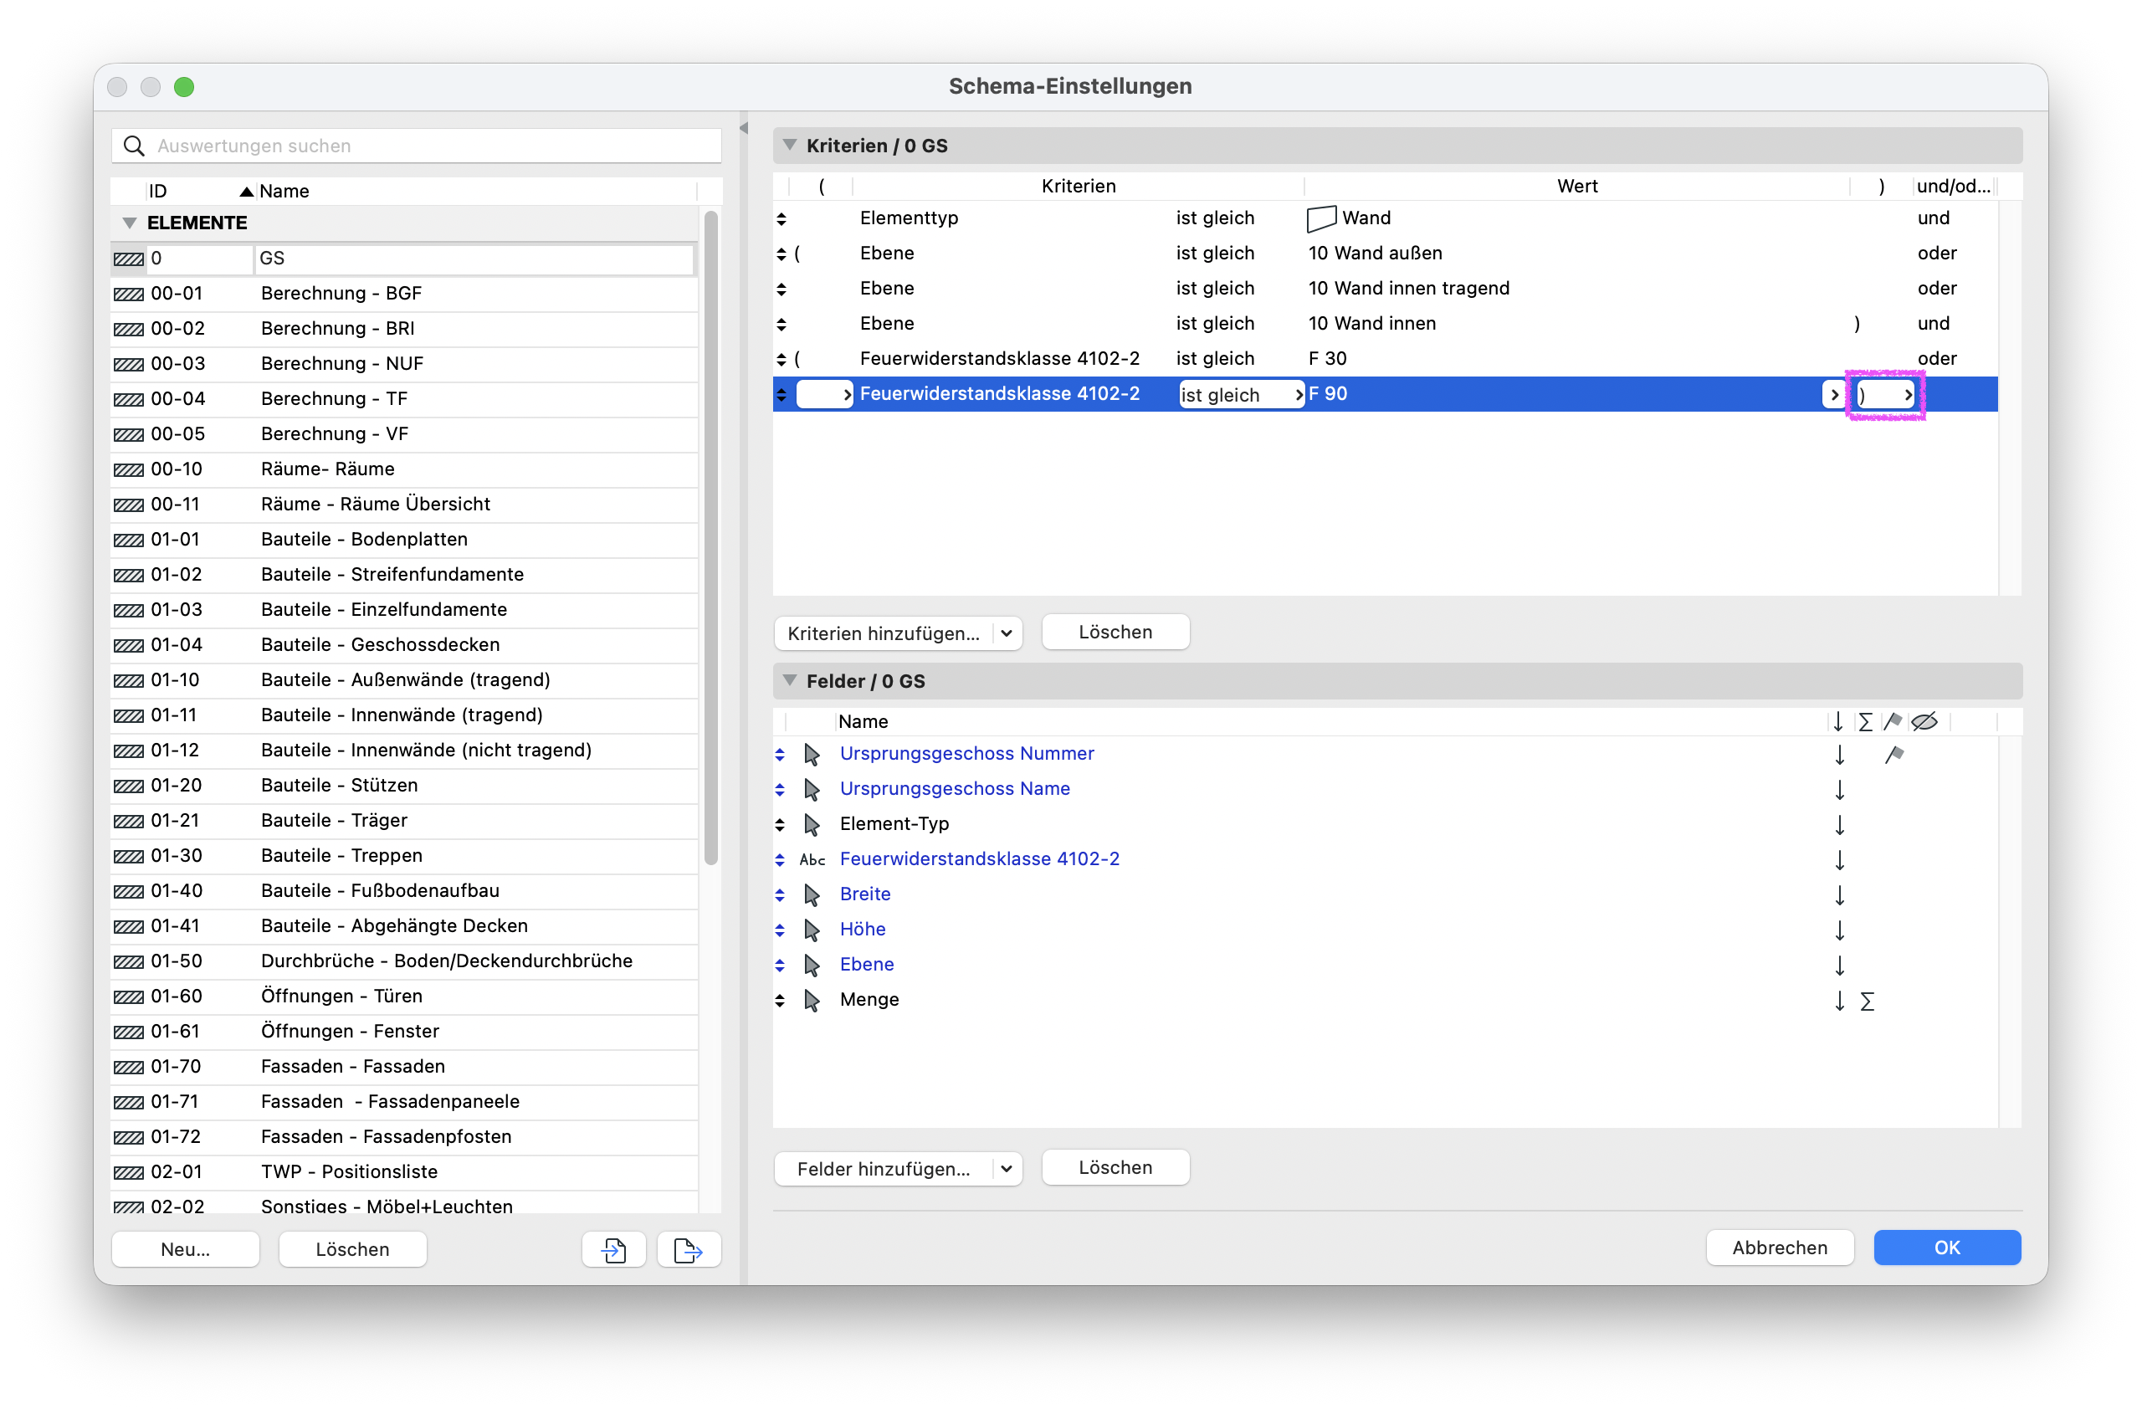This screenshot has height=1409, width=2142.
Task: Click the hidden-eye column header in Felder
Action: [x=1924, y=721]
